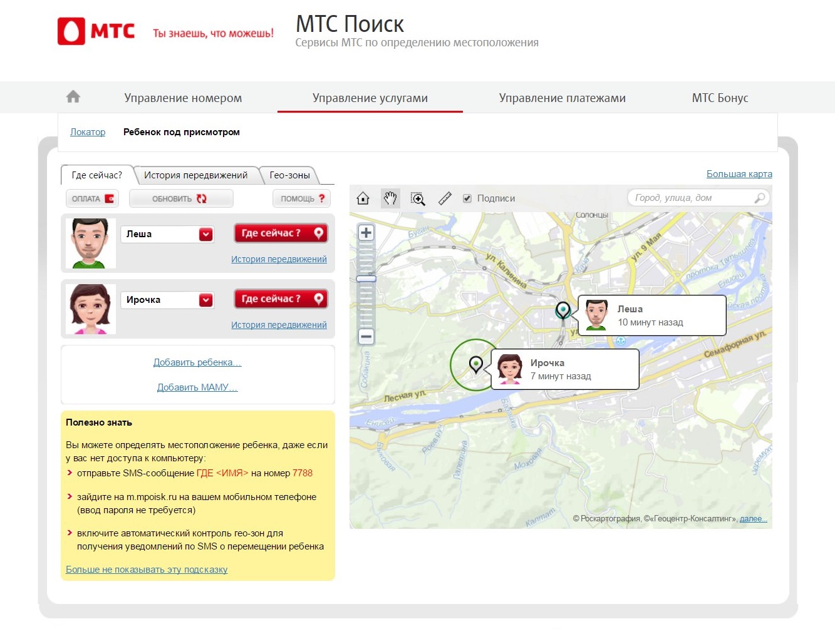Open the dropdown next to Ирочка

coord(206,300)
